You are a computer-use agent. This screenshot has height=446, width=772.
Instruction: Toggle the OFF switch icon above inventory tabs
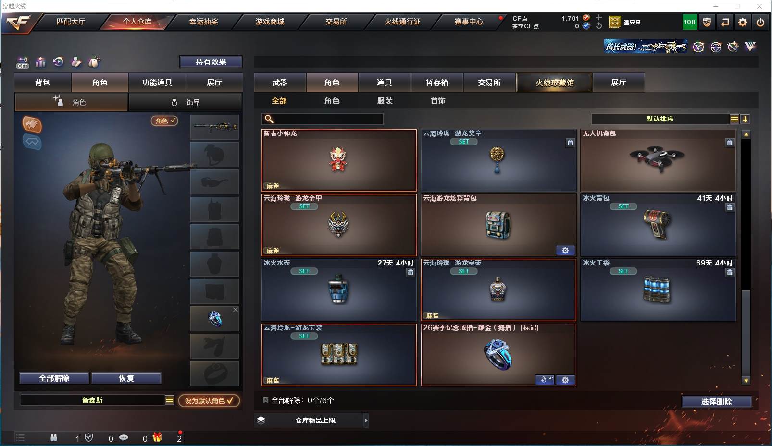point(22,62)
